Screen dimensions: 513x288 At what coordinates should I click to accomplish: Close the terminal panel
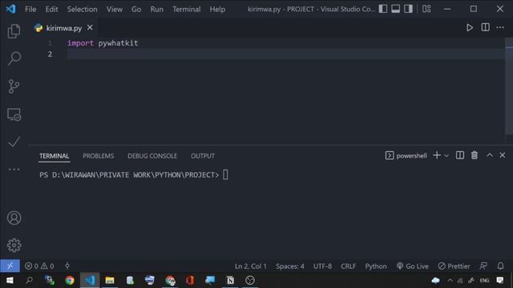tap(503, 155)
